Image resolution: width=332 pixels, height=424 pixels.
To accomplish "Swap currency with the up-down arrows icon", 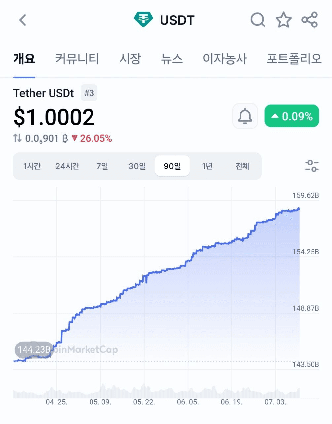I will (x=17, y=138).
